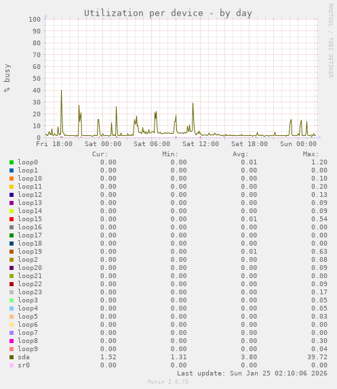The width and height of the screenshot is (337, 389).
Task: Click the 100 y-axis tick label
Action: coord(35,20)
